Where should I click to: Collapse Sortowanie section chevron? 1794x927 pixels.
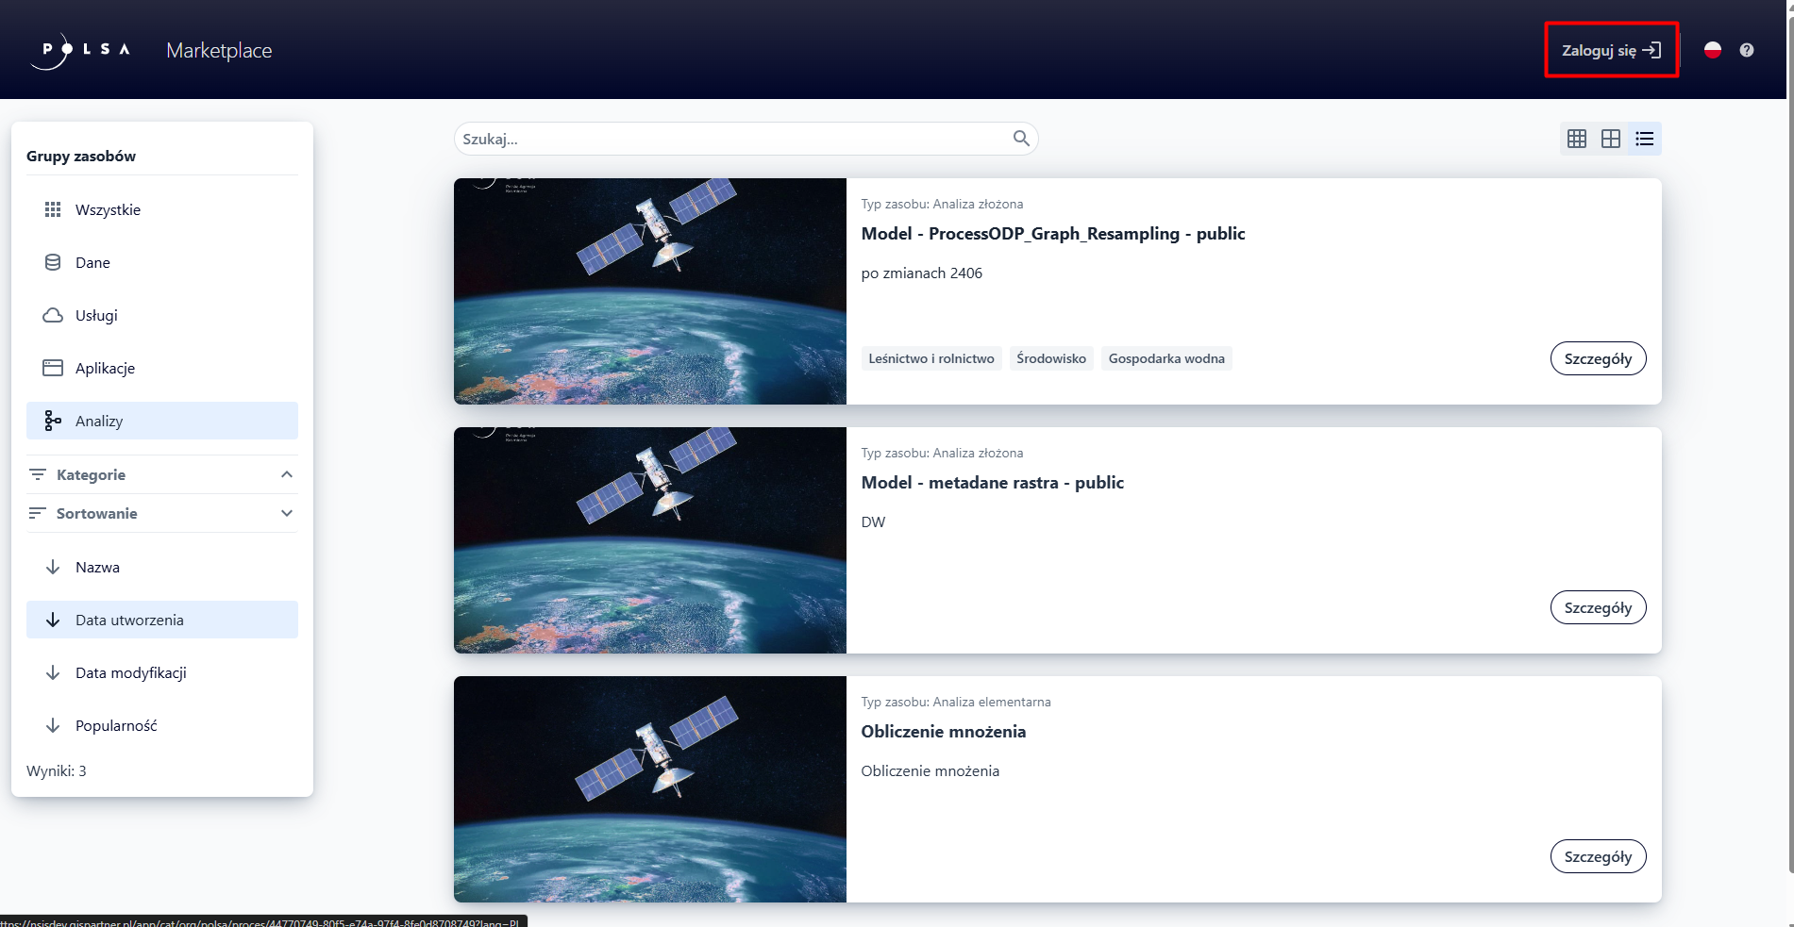(287, 513)
